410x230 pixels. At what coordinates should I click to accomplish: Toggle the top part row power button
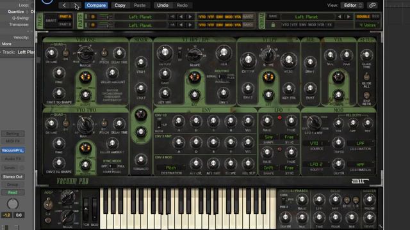pos(92,17)
